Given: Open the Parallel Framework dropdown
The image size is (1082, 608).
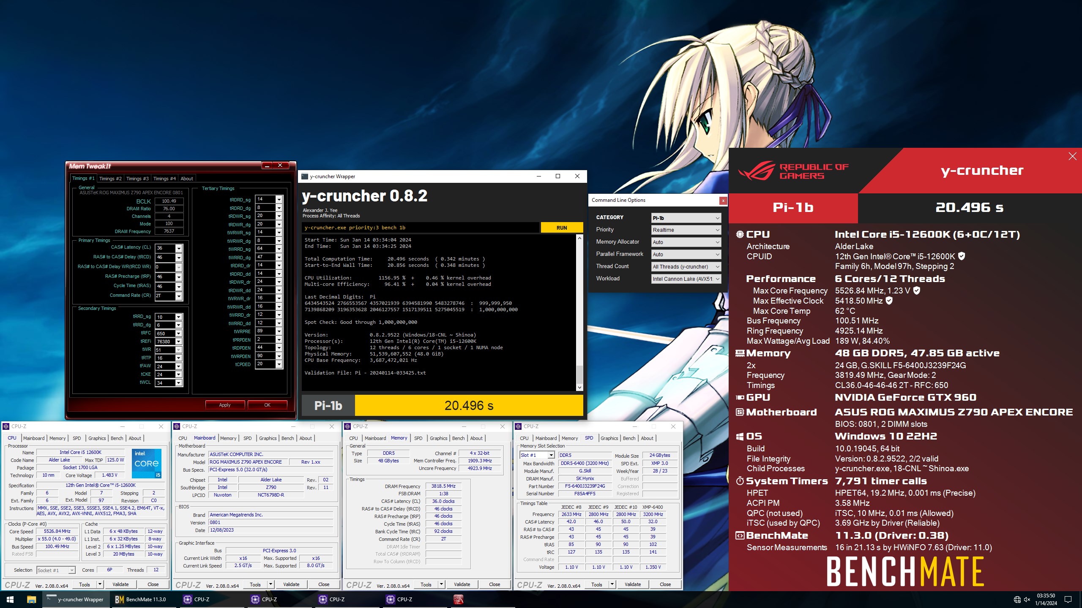Looking at the screenshot, I should click(x=686, y=255).
